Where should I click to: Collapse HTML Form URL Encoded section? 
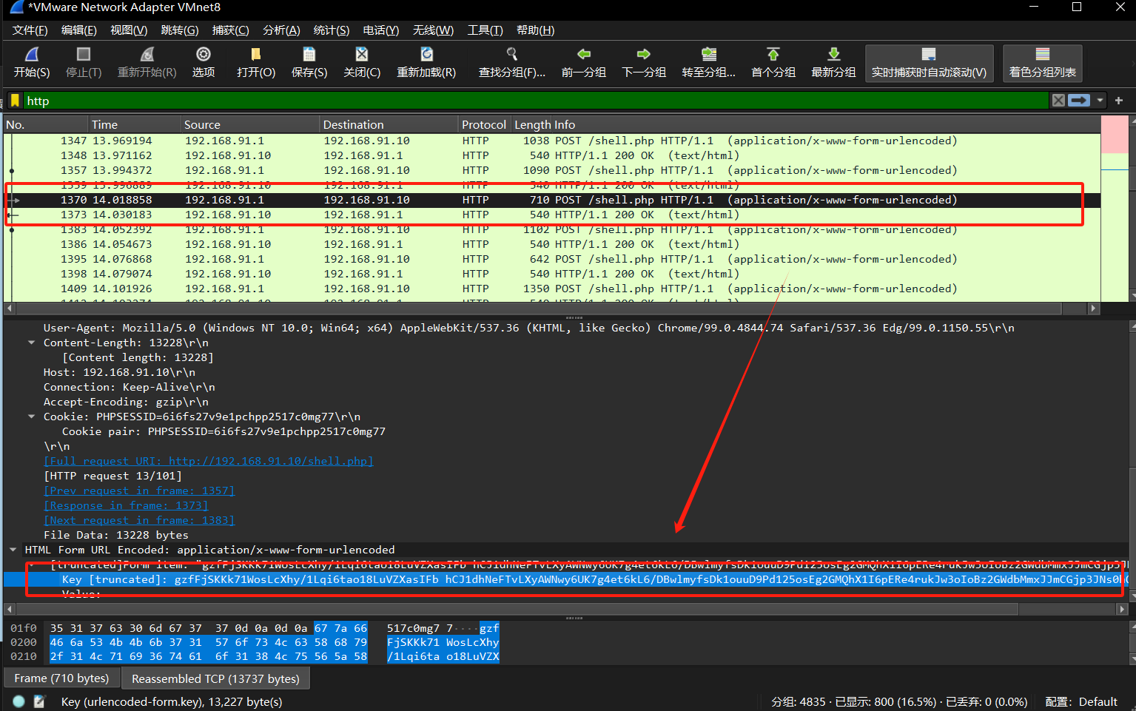(13, 550)
